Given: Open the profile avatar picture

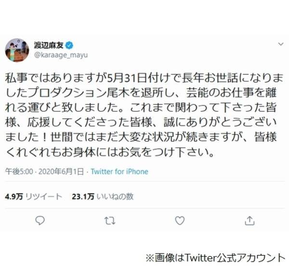Looking at the screenshot, I should (x=17, y=50).
